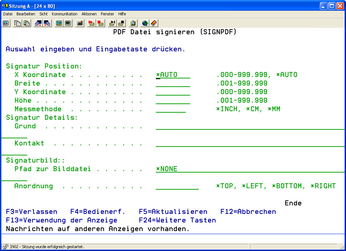Open the Hilfe menu
This screenshot has width=346, height=251.
[122, 14]
